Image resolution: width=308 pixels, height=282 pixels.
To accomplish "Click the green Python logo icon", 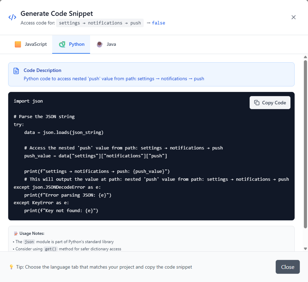I will point(62,44).
